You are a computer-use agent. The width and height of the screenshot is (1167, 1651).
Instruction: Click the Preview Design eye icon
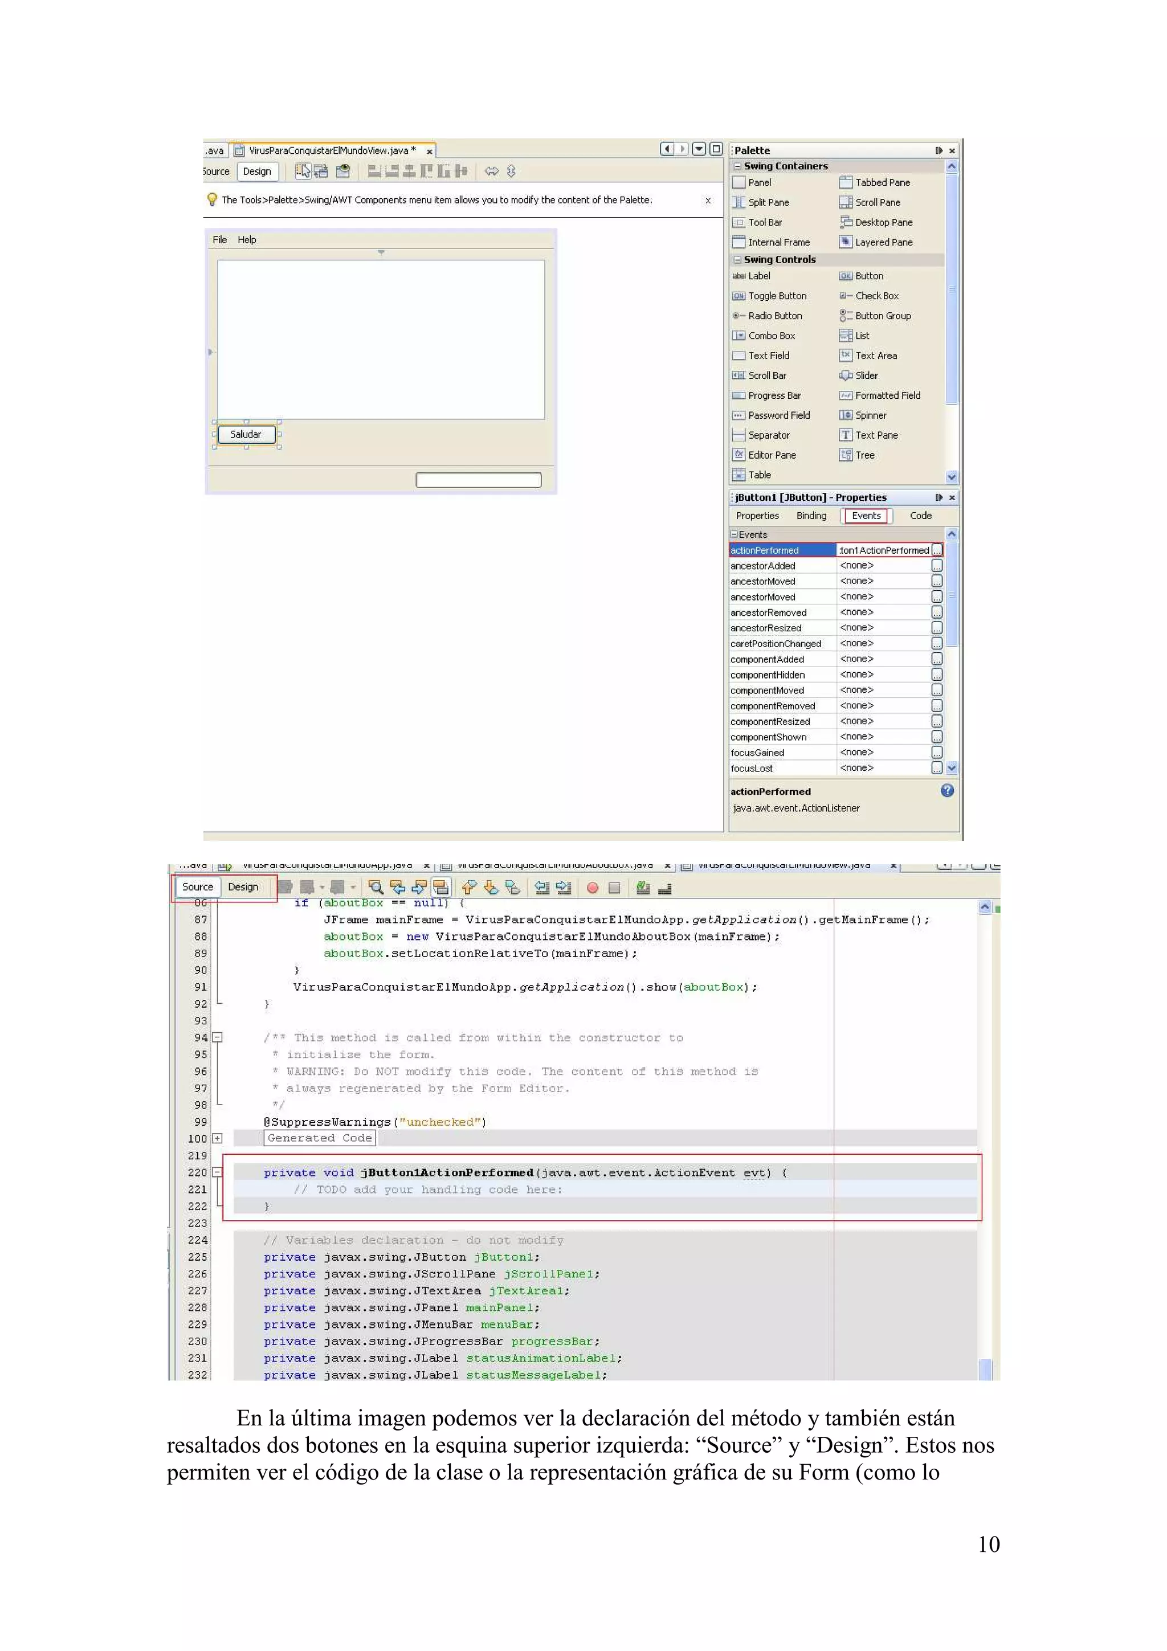click(x=343, y=171)
